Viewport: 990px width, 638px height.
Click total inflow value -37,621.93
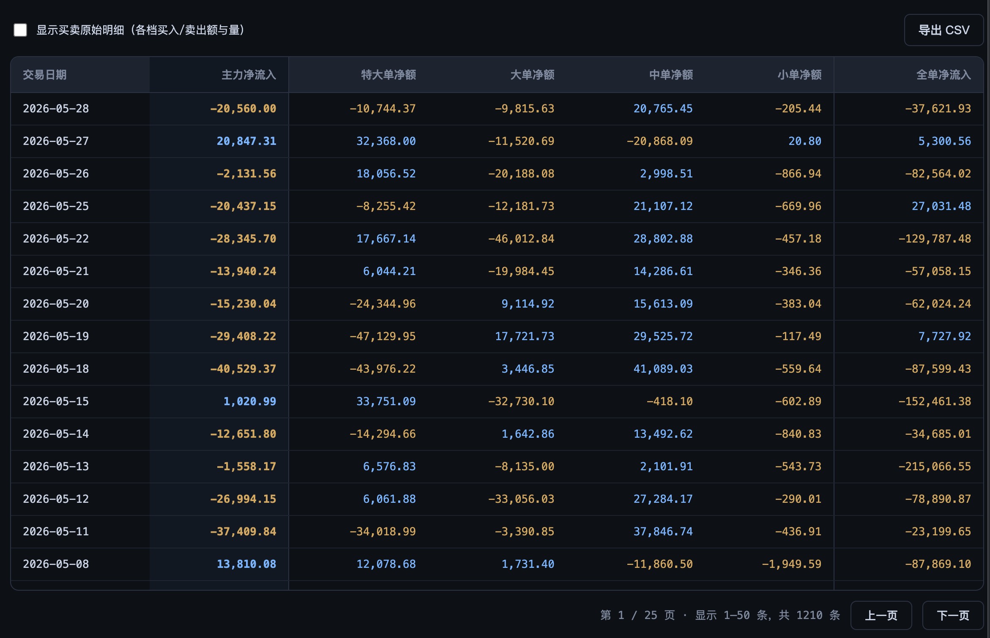point(938,109)
